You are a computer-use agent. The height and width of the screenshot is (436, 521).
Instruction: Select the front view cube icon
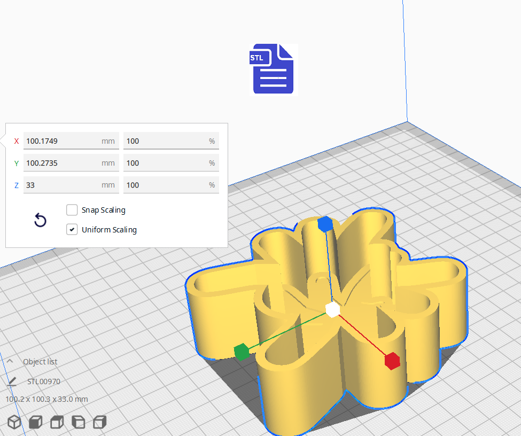[36, 422]
